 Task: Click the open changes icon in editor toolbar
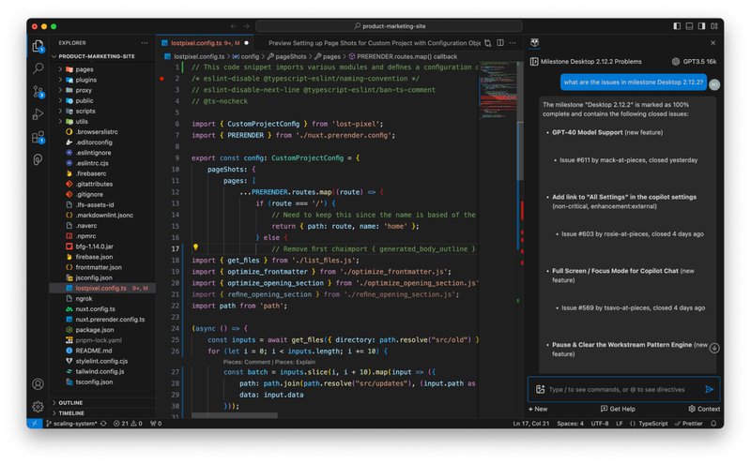[x=487, y=43]
